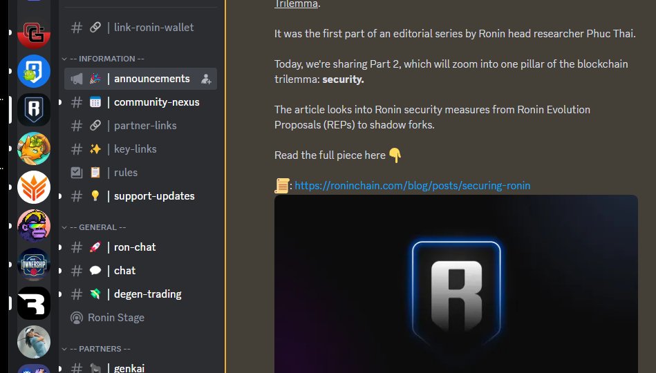This screenshot has height=373, width=656.
Task: Open the orange winged-emblem server icon
Action: 34,187
